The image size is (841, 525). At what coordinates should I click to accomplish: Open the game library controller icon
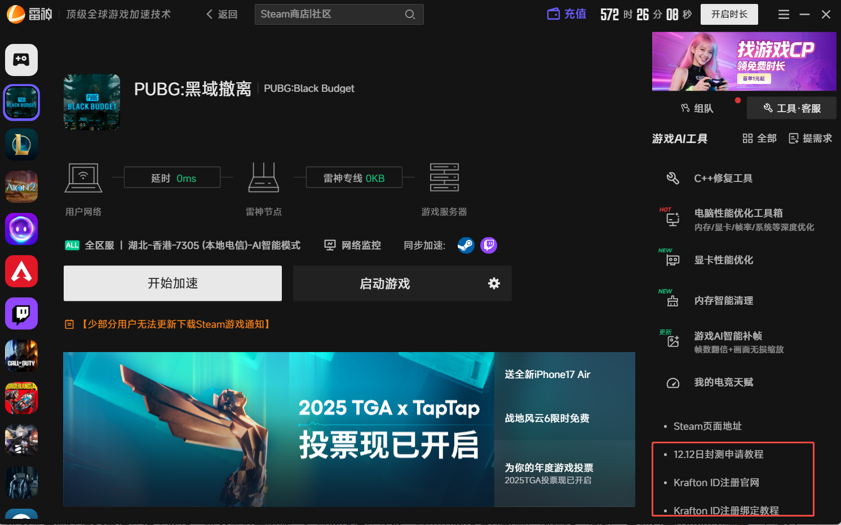point(21,60)
